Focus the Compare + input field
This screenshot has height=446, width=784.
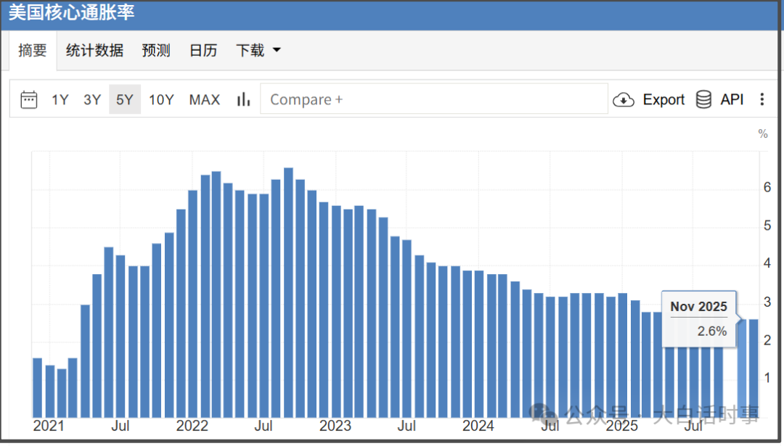point(434,99)
